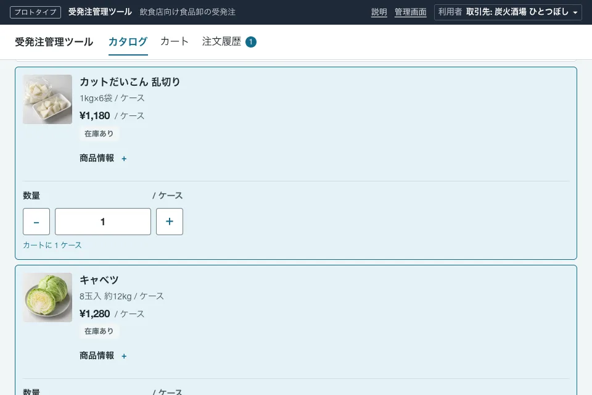
Task: Click the プロトタイプ badge
Action: (35, 12)
